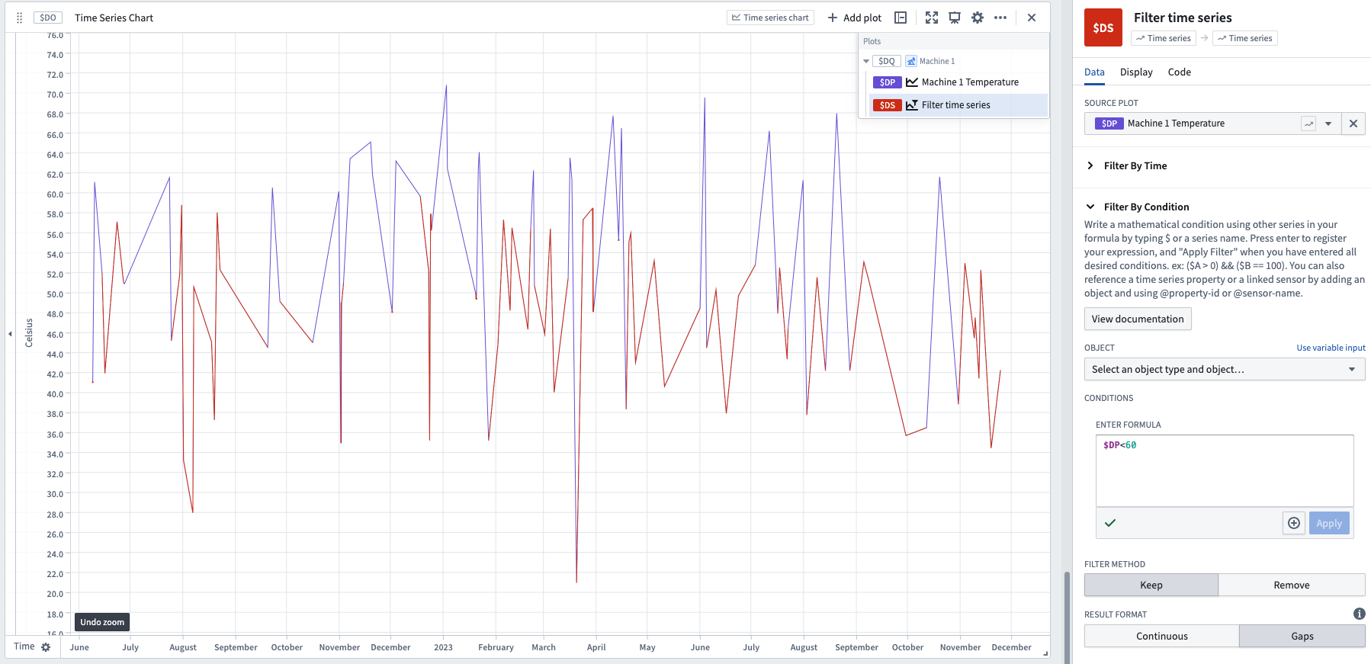Collapse the left side panel arrow

pos(10,334)
